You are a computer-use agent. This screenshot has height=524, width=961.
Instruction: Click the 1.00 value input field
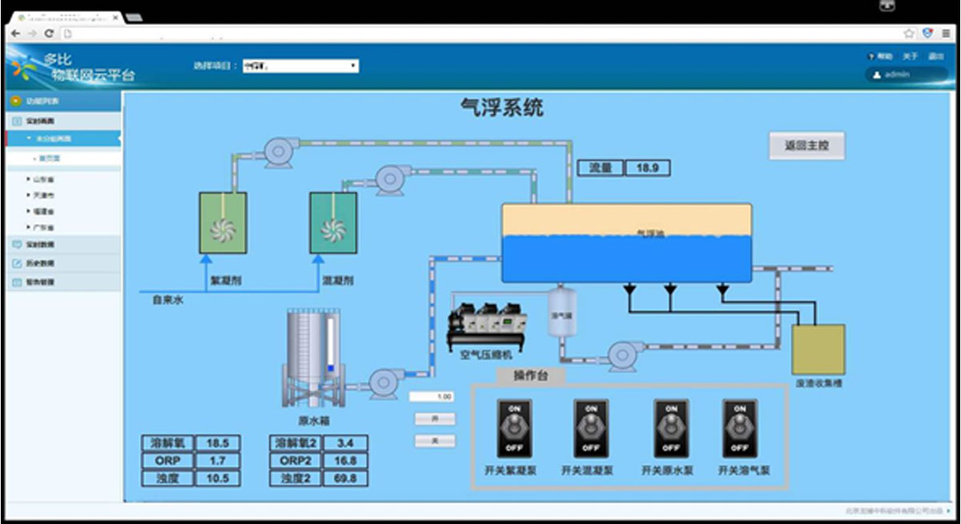pos(433,397)
